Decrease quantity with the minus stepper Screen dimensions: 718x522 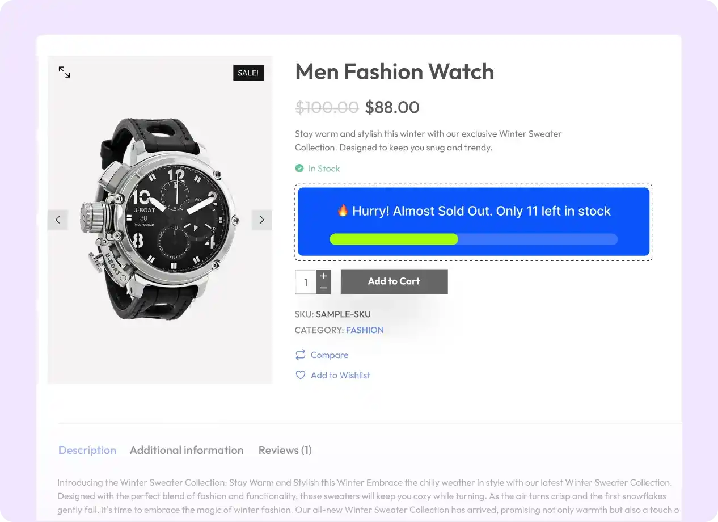tap(323, 288)
